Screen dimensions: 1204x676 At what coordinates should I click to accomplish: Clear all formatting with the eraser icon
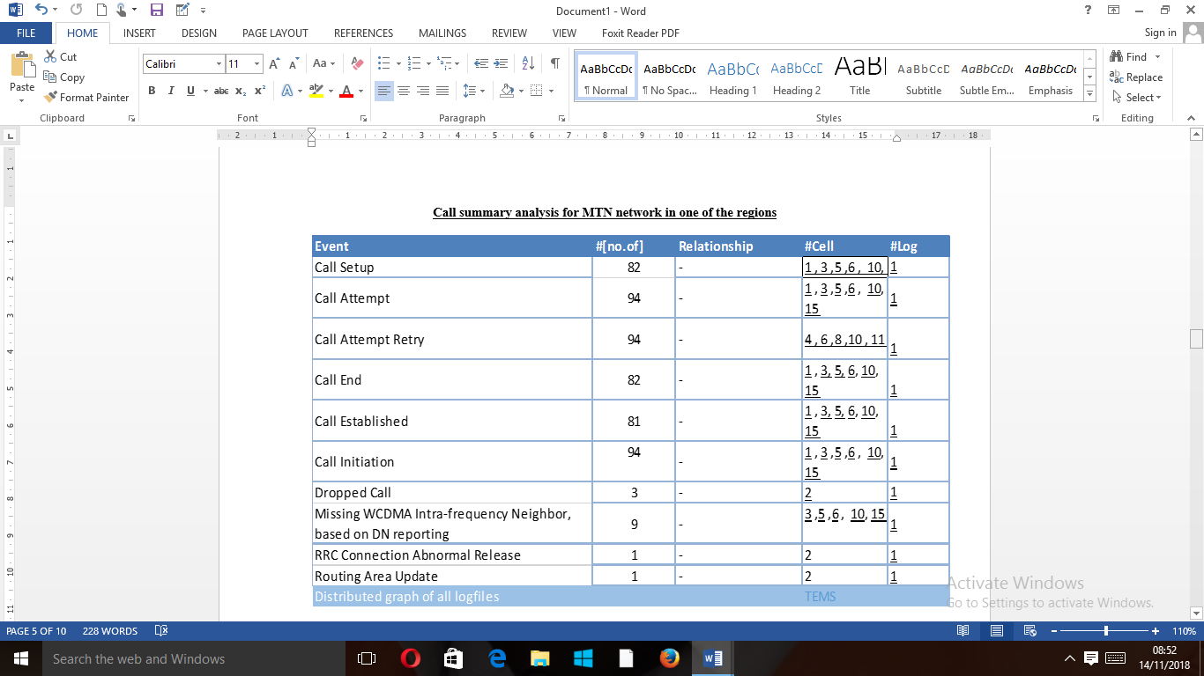point(357,63)
